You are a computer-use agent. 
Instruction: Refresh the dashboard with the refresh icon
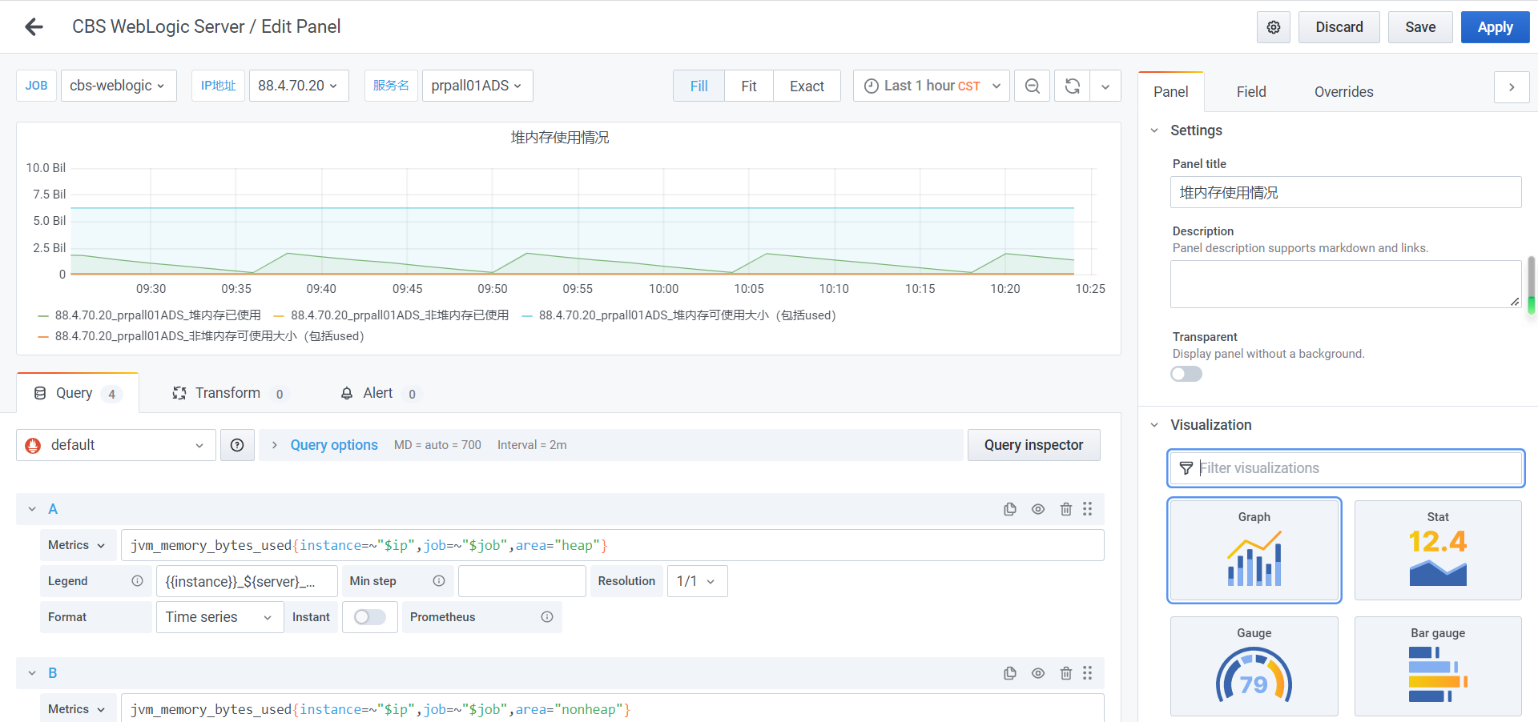coord(1073,86)
